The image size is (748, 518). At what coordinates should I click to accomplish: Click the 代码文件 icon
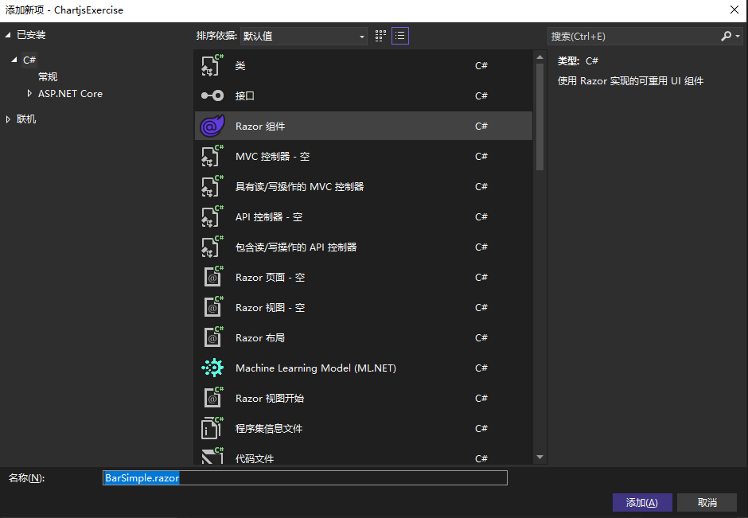tap(212, 457)
